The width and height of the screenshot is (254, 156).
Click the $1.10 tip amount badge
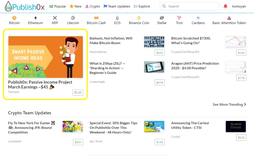[78, 93]
